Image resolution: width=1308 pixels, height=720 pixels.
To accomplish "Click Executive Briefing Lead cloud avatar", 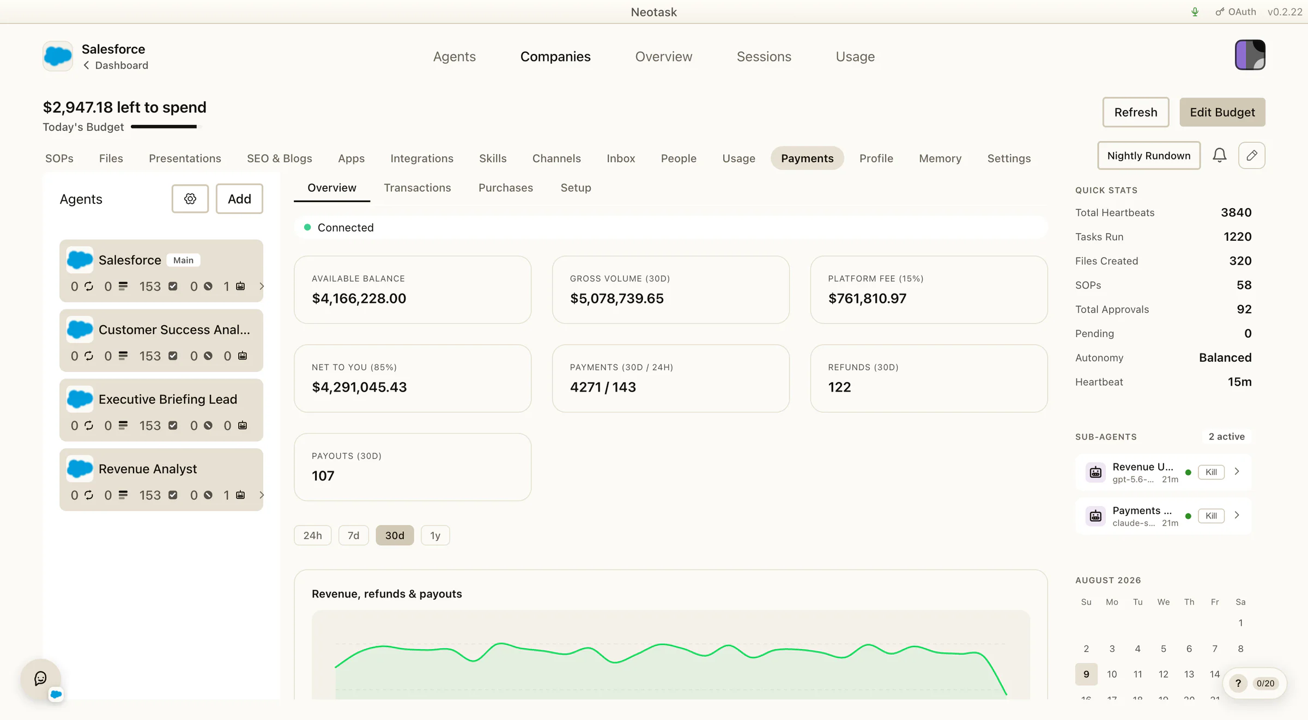I will pos(80,399).
